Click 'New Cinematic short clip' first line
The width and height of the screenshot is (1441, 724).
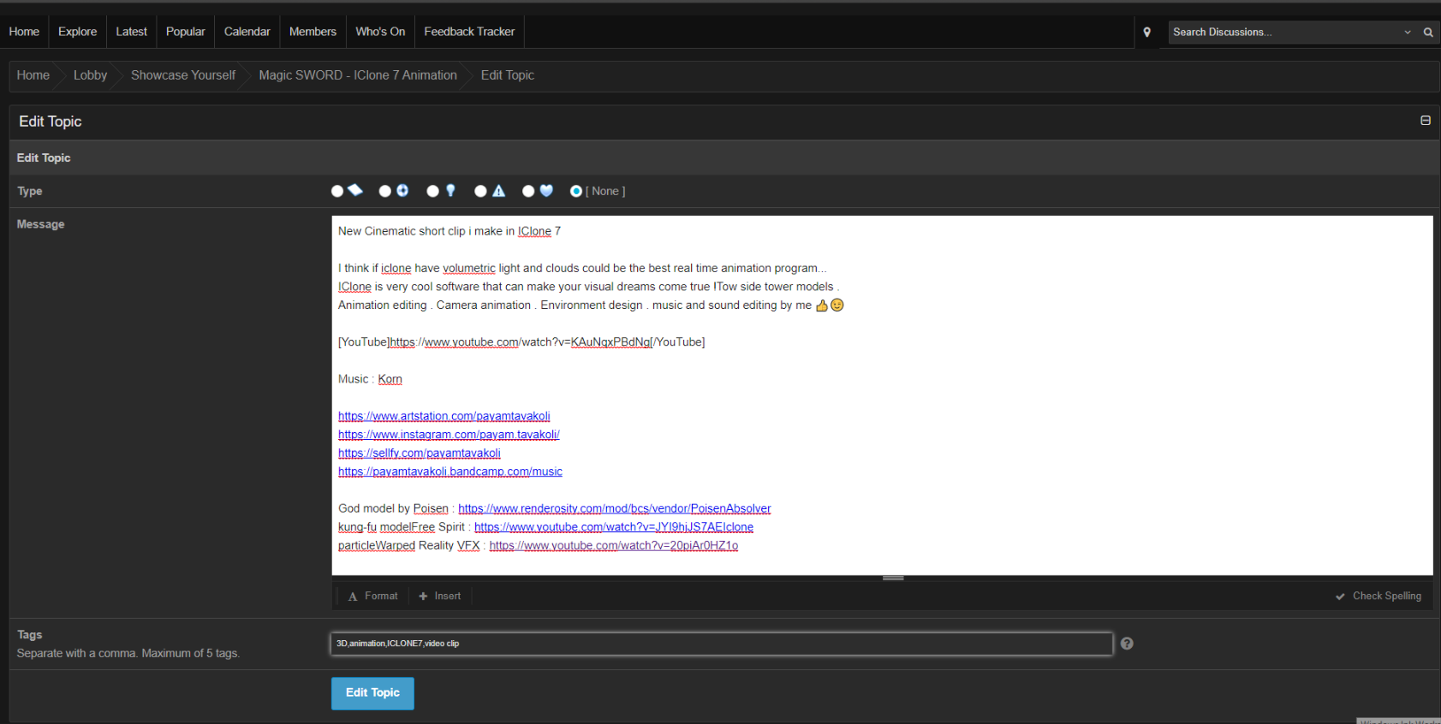(x=450, y=231)
